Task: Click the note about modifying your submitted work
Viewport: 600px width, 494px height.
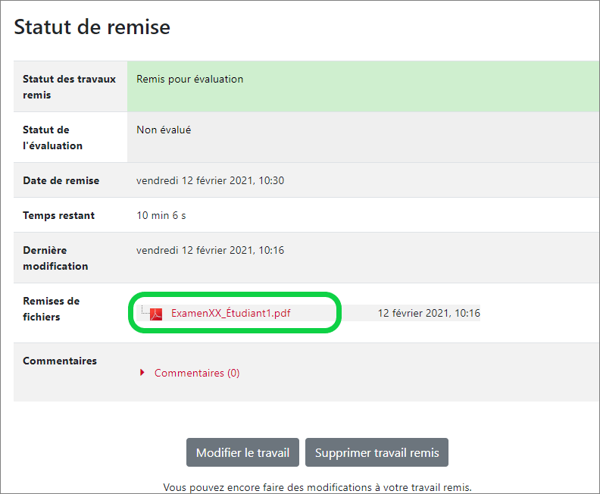Action: (322, 486)
